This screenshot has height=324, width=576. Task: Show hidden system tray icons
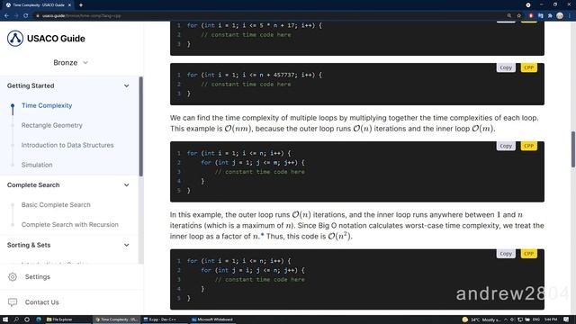506,319
